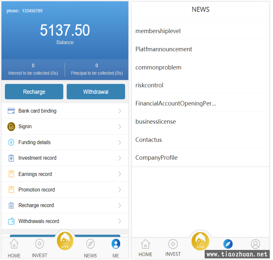Image resolution: width=273 pixels, height=260 pixels.
Task: Expand Funding details chevron
Action: 120,142
